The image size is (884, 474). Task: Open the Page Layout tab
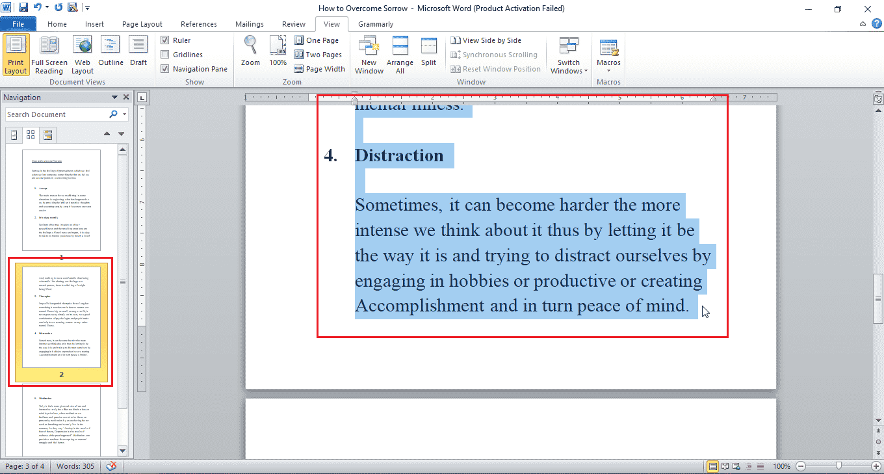[x=142, y=24]
